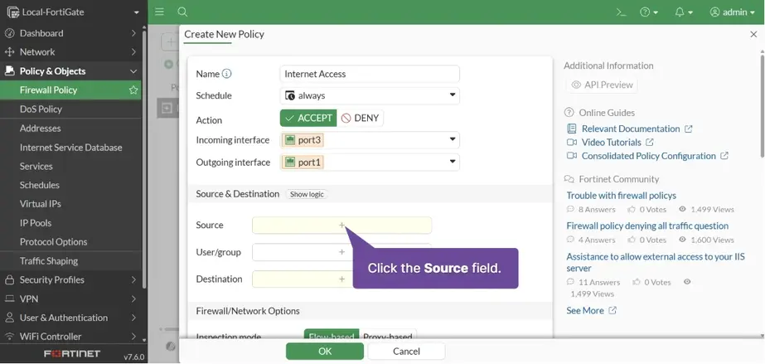
Task: Open Outgoing interface port1 dropdown
Action: click(x=370, y=162)
